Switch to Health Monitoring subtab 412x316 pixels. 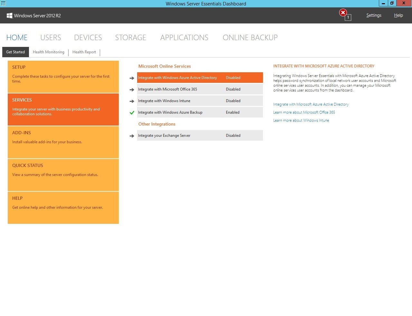pos(49,52)
